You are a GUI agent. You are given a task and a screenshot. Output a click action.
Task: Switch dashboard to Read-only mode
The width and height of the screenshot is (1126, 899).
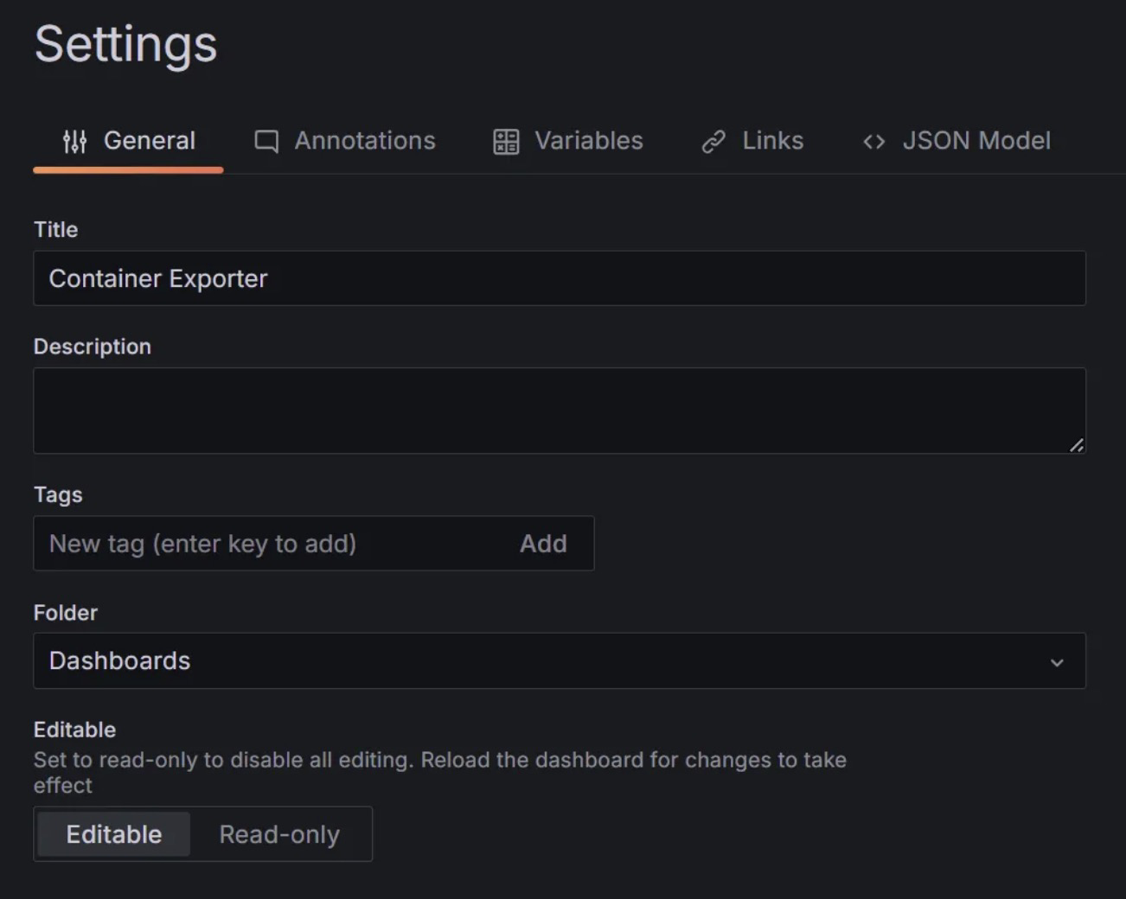click(279, 834)
